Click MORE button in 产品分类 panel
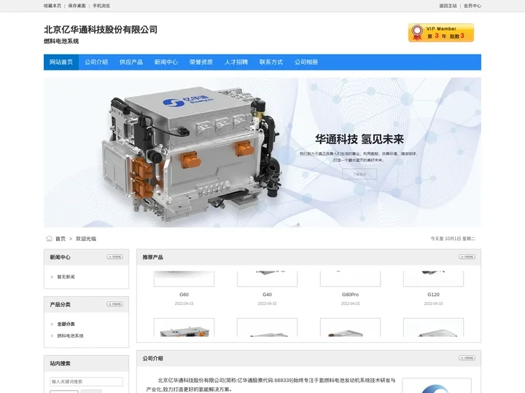Viewport: 525px width, 393px height. click(x=115, y=304)
